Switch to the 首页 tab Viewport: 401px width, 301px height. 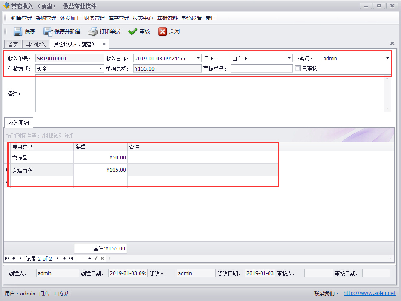click(x=13, y=45)
